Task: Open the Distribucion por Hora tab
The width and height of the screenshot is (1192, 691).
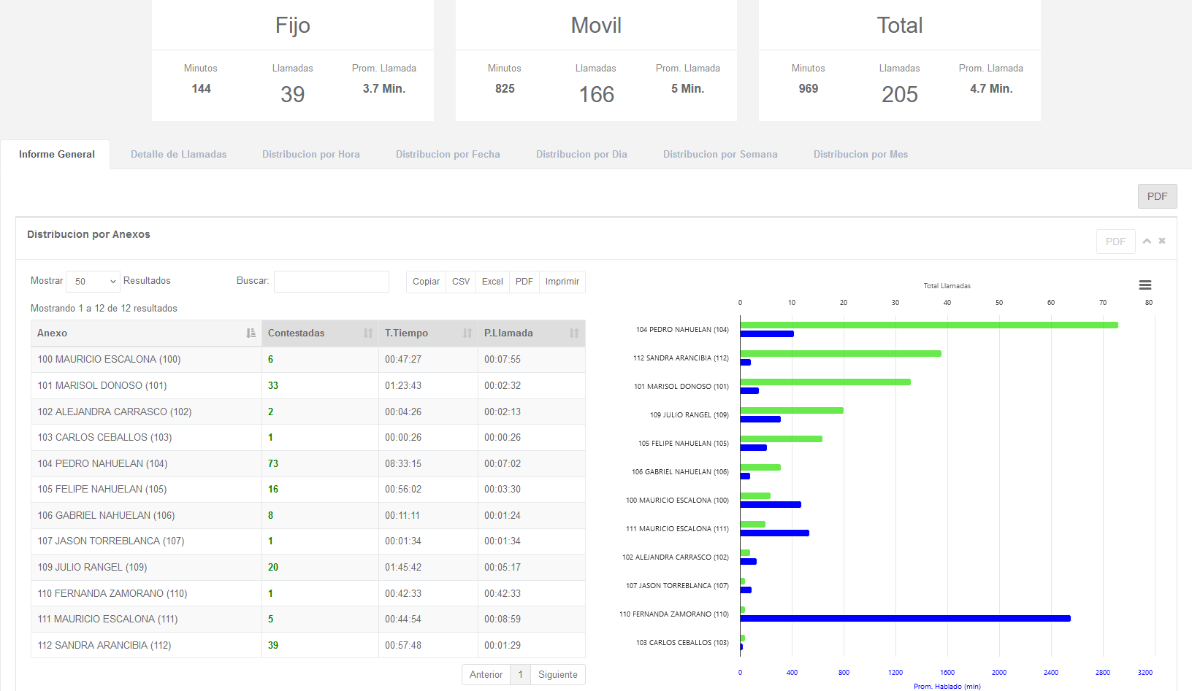Action: tap(310, 155)
